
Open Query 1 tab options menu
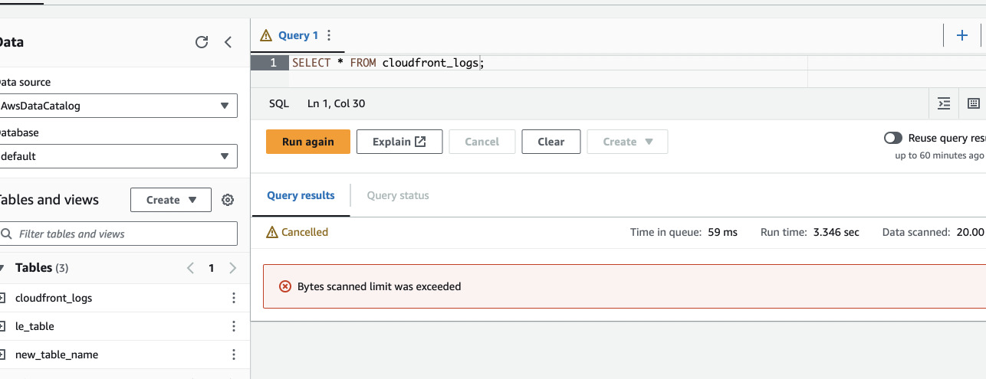pyautogui.click(x=329, y=35)
